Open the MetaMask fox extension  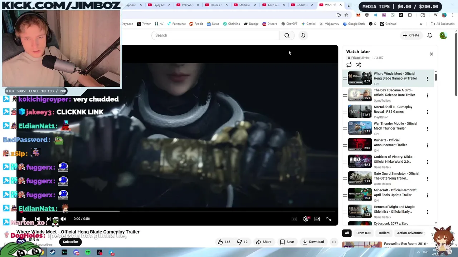(358, 15)
